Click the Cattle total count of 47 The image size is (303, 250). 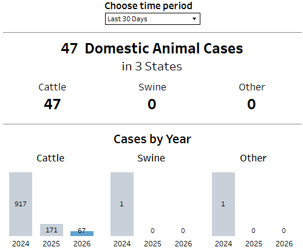click(52, 104)
